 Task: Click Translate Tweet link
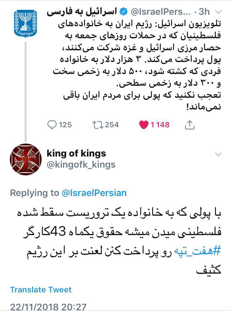41,290
